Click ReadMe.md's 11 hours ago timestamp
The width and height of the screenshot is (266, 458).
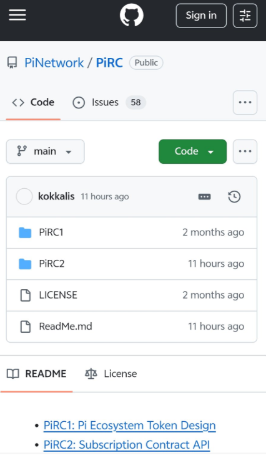tap(216, 327)
